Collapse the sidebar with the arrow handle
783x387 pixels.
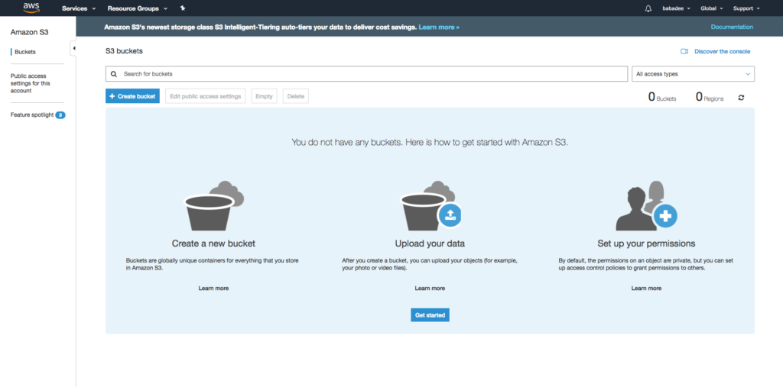tap(74, 48)
